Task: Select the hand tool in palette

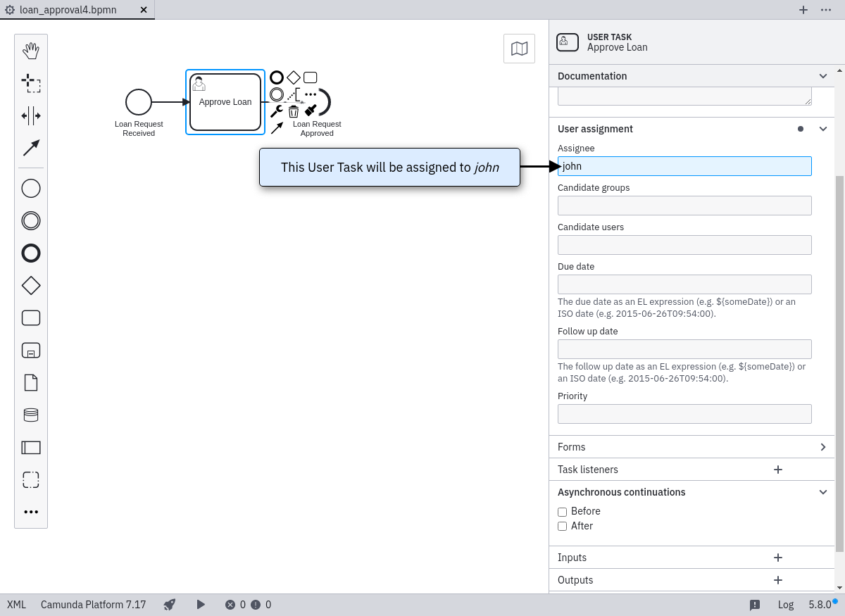Action: [x=31, y=51]
